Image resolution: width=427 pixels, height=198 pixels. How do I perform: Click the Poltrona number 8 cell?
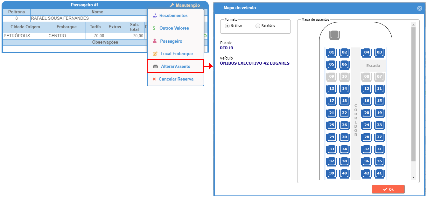click(17, 18)
